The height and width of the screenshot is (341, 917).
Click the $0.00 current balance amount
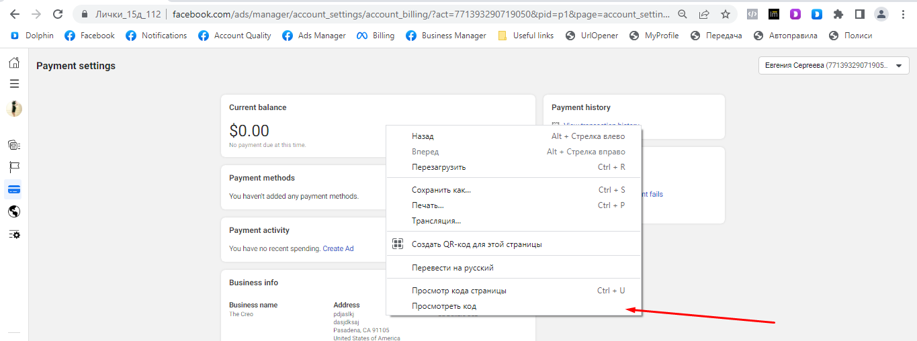249,130
